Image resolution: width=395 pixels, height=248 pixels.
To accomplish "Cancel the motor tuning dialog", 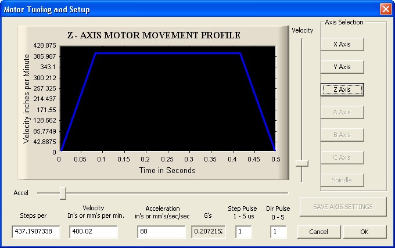I will (x=318, y=232).
